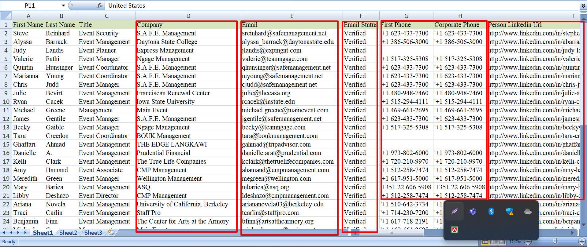This screenshot has height=247, width=587.
Task: Jump to the first sheet tab arrow
Action: click(4, 233)
